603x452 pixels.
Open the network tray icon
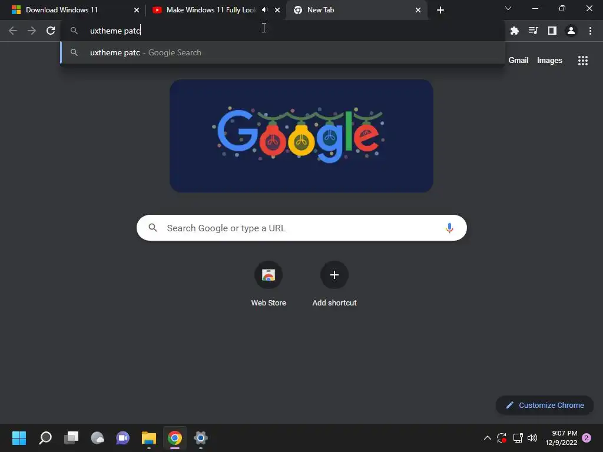(x=518, y=438)
